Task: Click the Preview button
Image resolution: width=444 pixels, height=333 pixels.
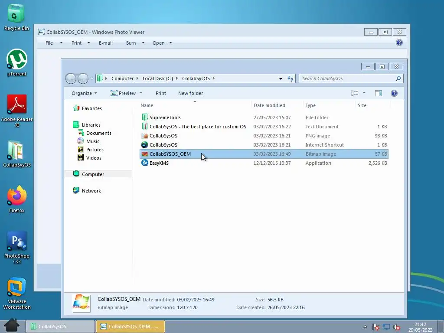Action: click(123, 93)
